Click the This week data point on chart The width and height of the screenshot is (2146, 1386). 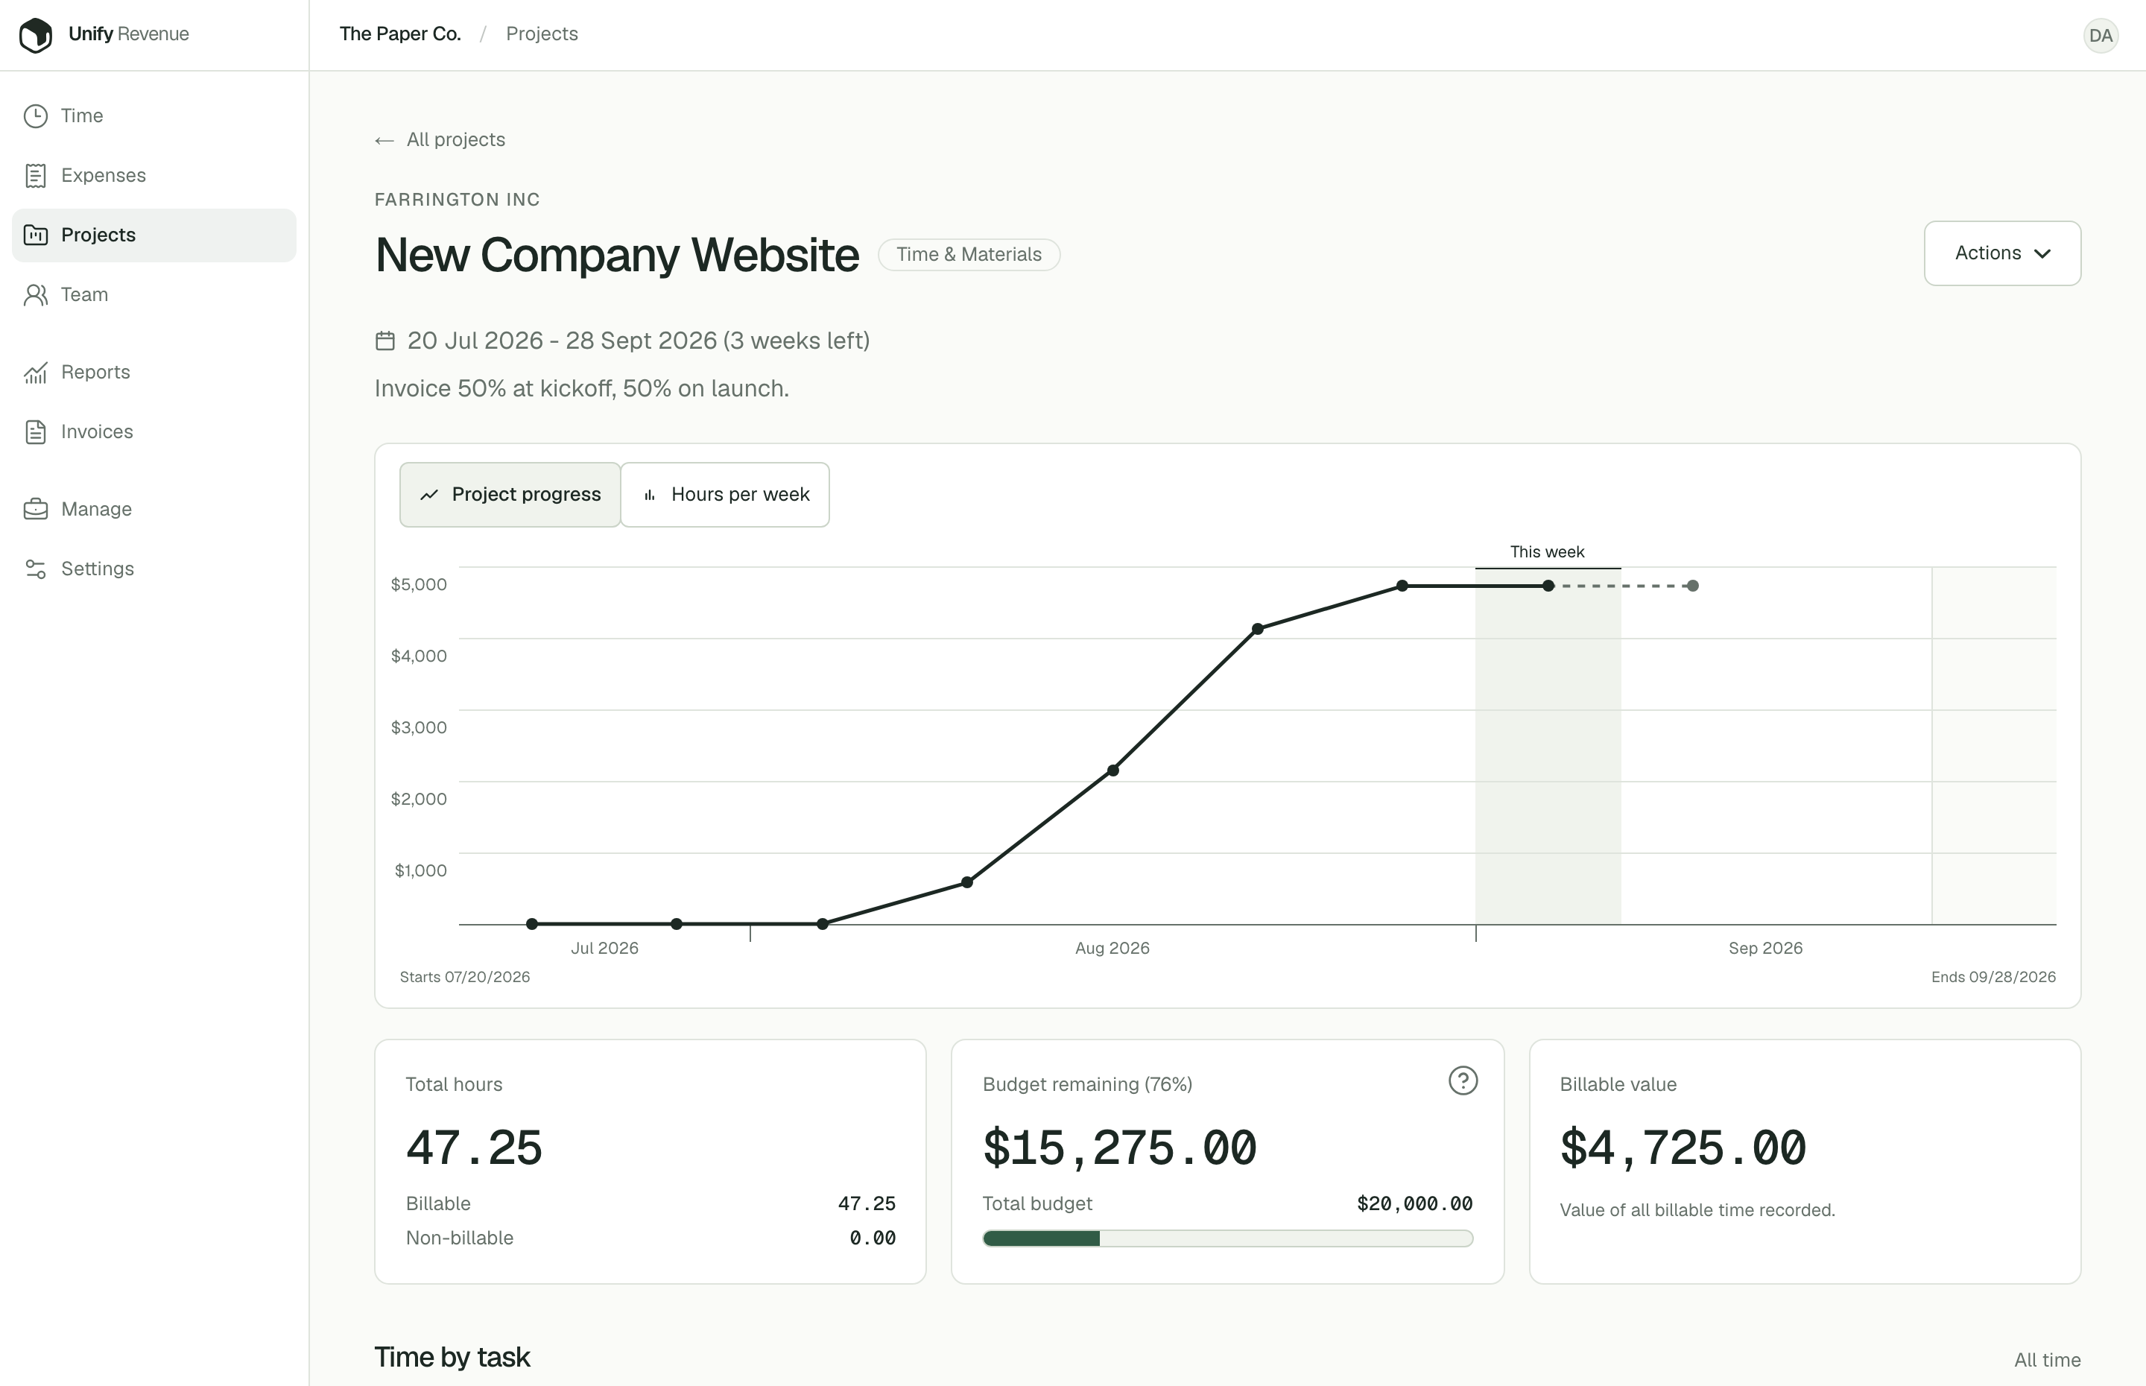1548,586
